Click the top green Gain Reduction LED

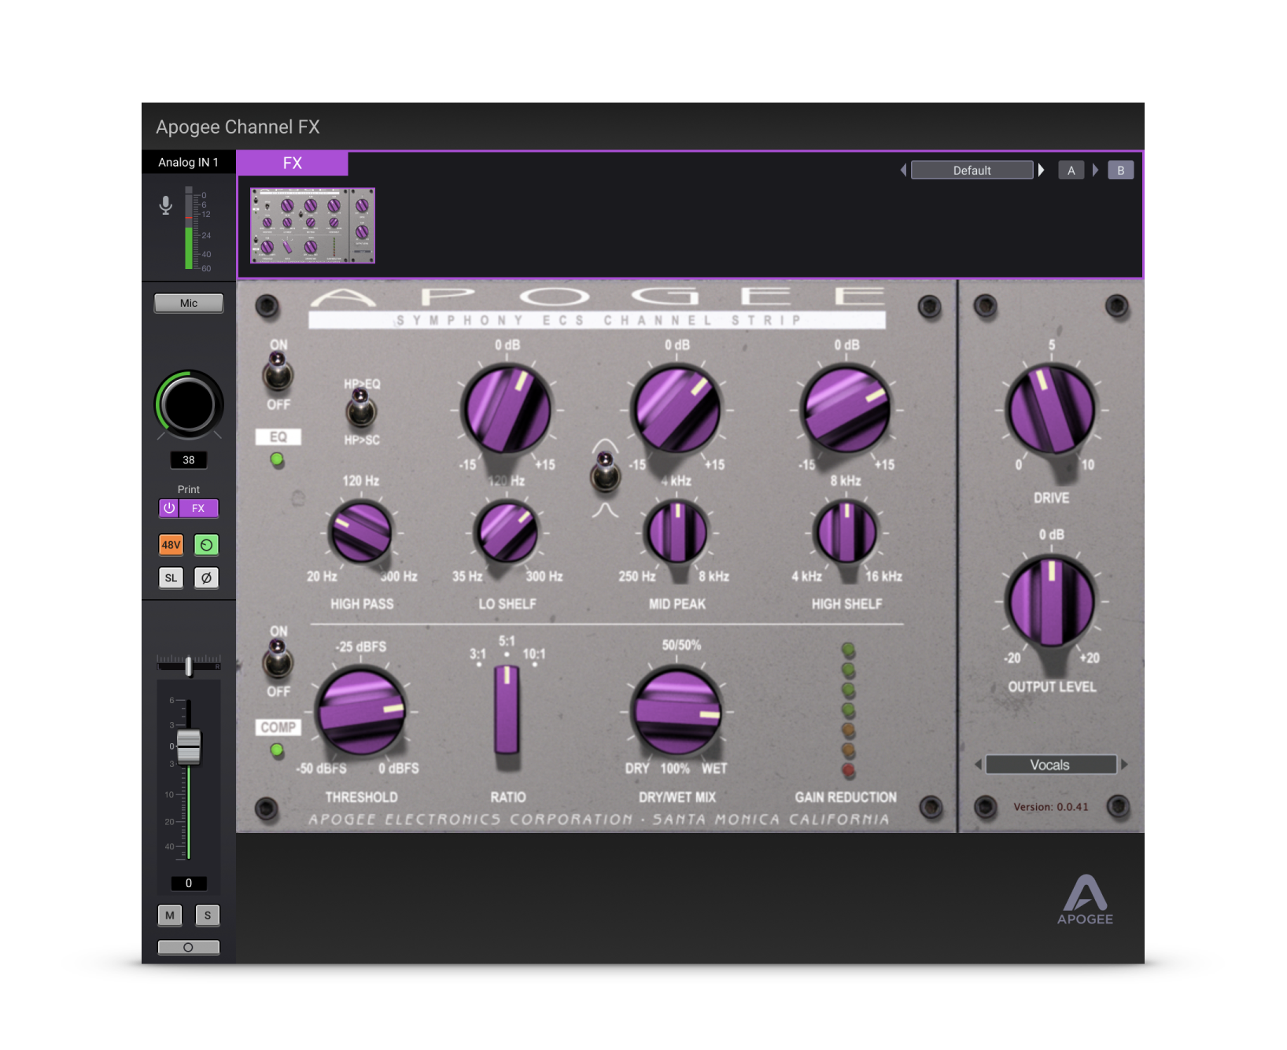(848, 650)
